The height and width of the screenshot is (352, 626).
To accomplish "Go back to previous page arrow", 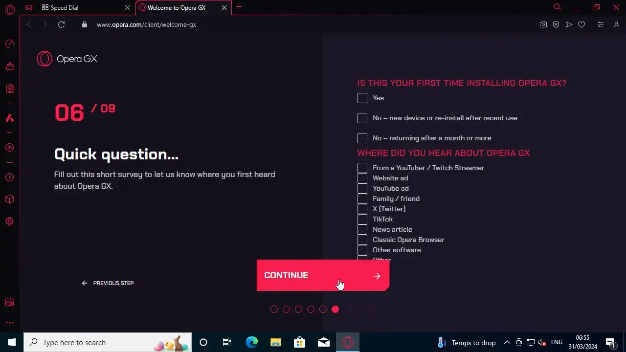I will 29,24.
